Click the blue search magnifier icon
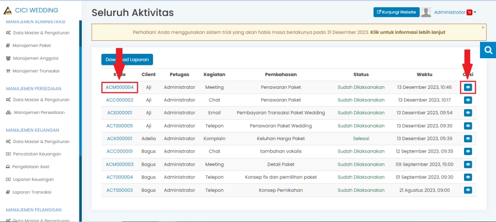The width and height of the screenshot is (496, 222). (x=488, y=50)
